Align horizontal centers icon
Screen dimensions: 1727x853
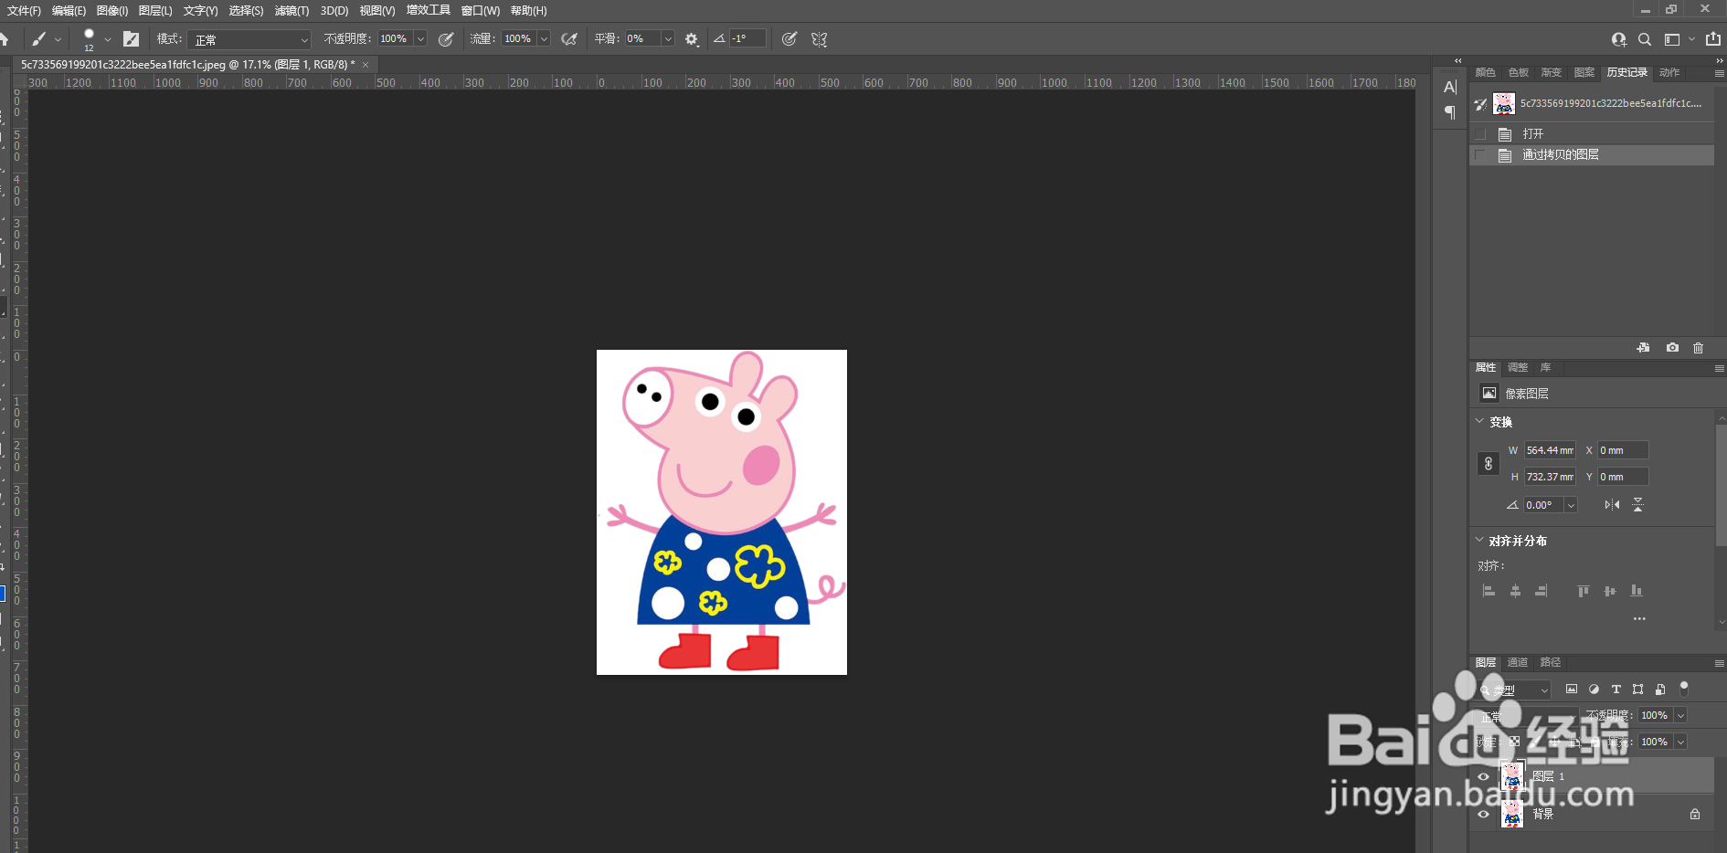coord(1515,591)
